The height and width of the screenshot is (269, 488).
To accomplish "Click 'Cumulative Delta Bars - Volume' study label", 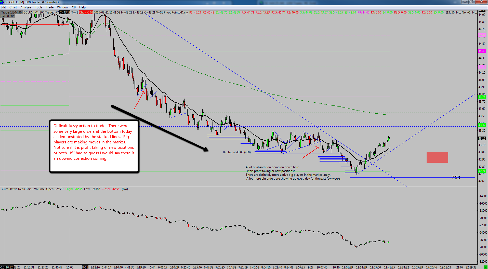I will [23, 189].
